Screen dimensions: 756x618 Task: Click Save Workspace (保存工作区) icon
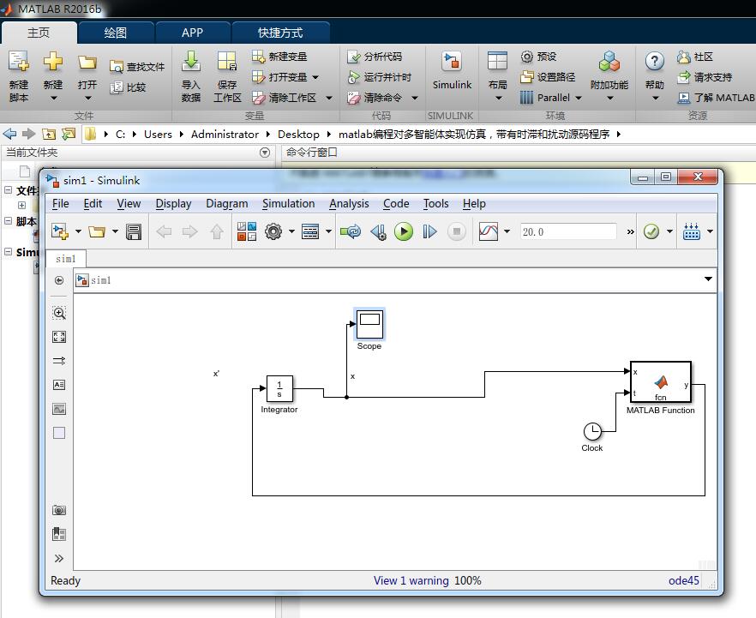pyautogui.click(x=227, y=76)
